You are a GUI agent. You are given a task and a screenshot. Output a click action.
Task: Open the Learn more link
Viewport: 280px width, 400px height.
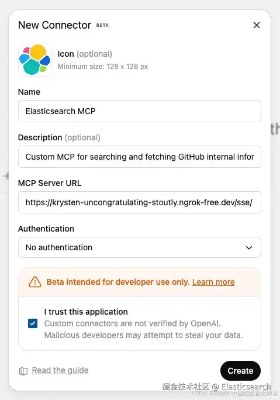[213, 282]
